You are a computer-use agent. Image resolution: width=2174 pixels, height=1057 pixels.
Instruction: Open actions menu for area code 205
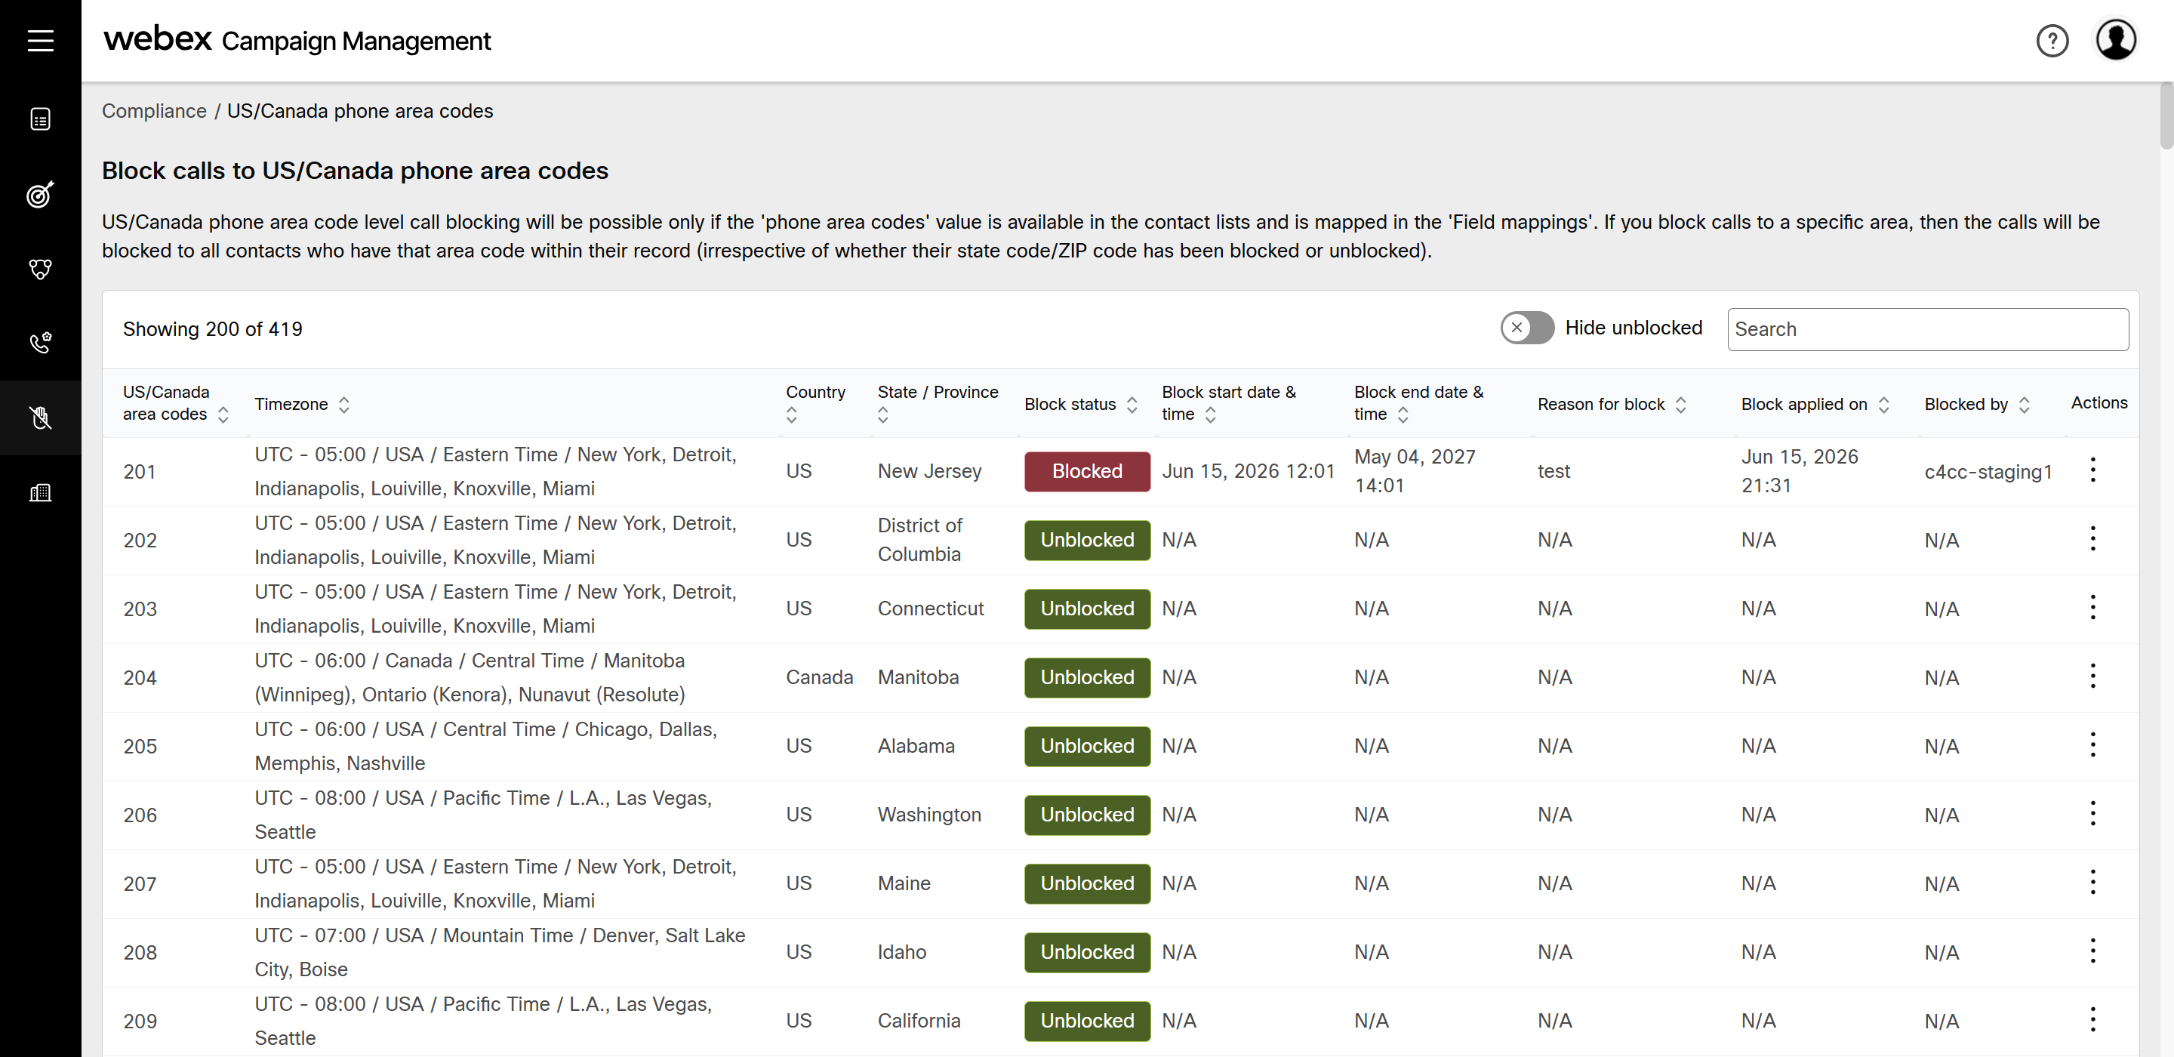pyautogui.click(x=2092, y=745)
